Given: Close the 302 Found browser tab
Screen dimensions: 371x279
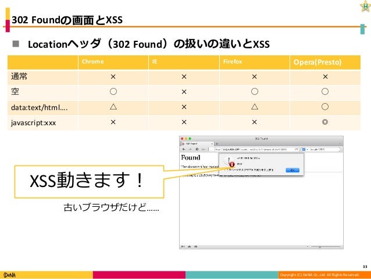Looking at the screenshot, I should pos(212,144).
